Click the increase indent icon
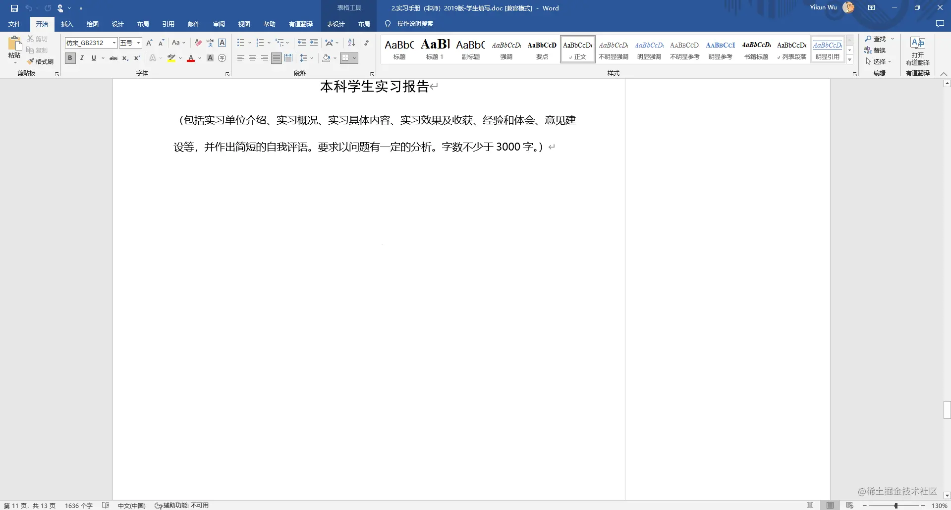951x510 pixels. click(314, 43)
